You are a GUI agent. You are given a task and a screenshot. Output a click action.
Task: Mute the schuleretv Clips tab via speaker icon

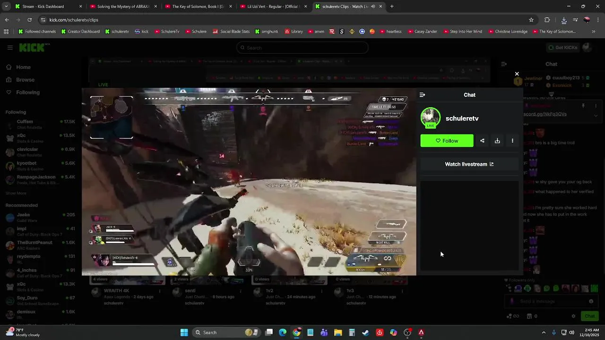373,7
